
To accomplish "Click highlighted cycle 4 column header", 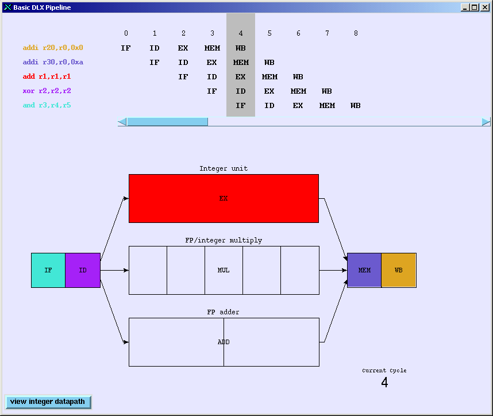I will click(241, 33).
